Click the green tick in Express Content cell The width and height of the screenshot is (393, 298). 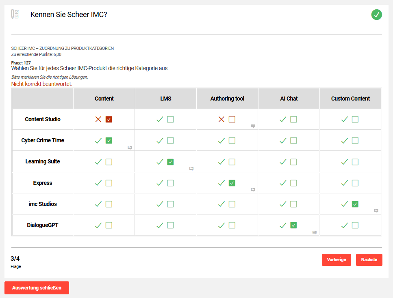tap(98, 183)
